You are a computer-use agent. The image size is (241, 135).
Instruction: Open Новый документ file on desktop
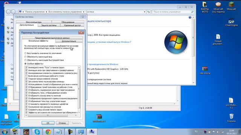tap(218, 39)
